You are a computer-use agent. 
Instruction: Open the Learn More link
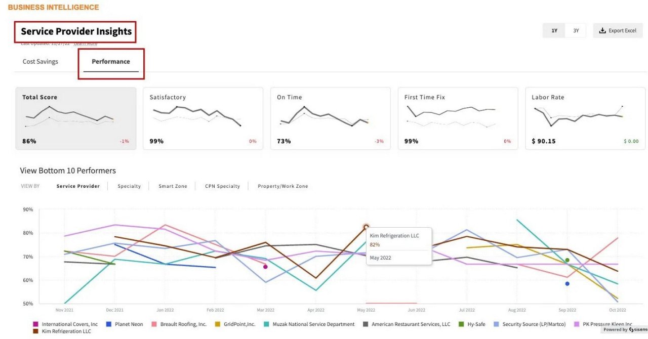point(86,43)
